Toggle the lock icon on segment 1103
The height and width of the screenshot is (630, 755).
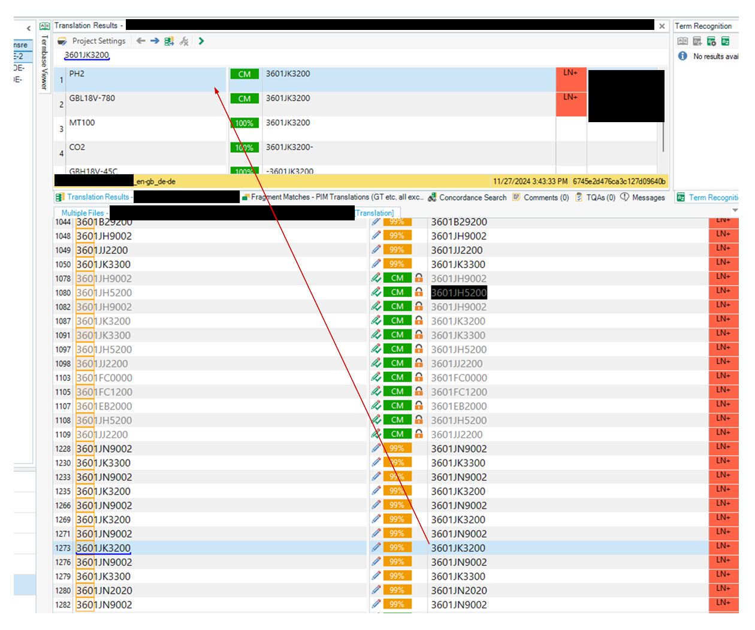[419, 377]
